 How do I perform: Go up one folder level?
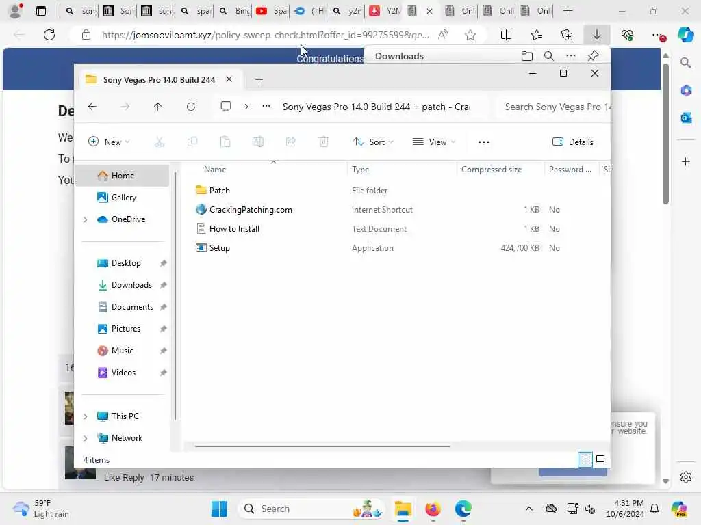point(158,106)
